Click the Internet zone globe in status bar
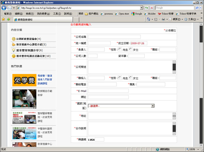The image size is (204, 152). tap(158, 150)
